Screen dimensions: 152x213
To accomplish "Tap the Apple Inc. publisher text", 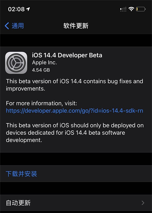I will click(x=44, y=63).
